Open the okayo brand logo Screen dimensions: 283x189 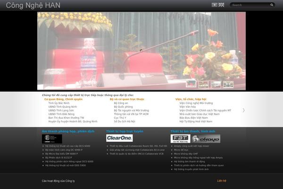206,139
